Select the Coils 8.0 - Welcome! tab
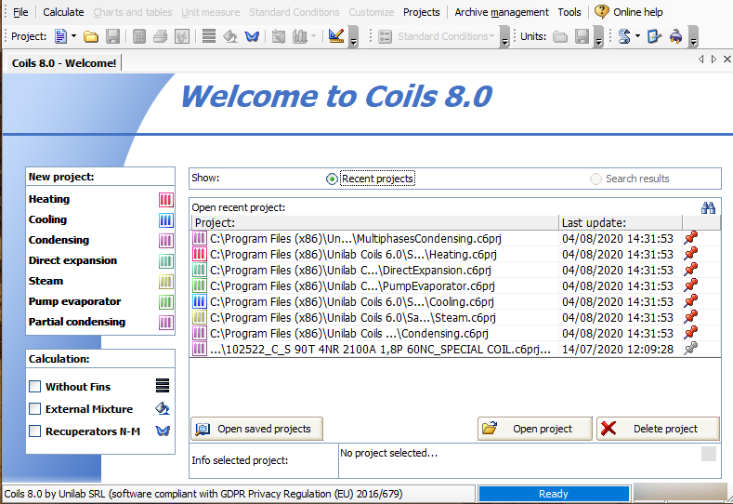This screenshot has width=733, height=504. (x=64, y=63)
